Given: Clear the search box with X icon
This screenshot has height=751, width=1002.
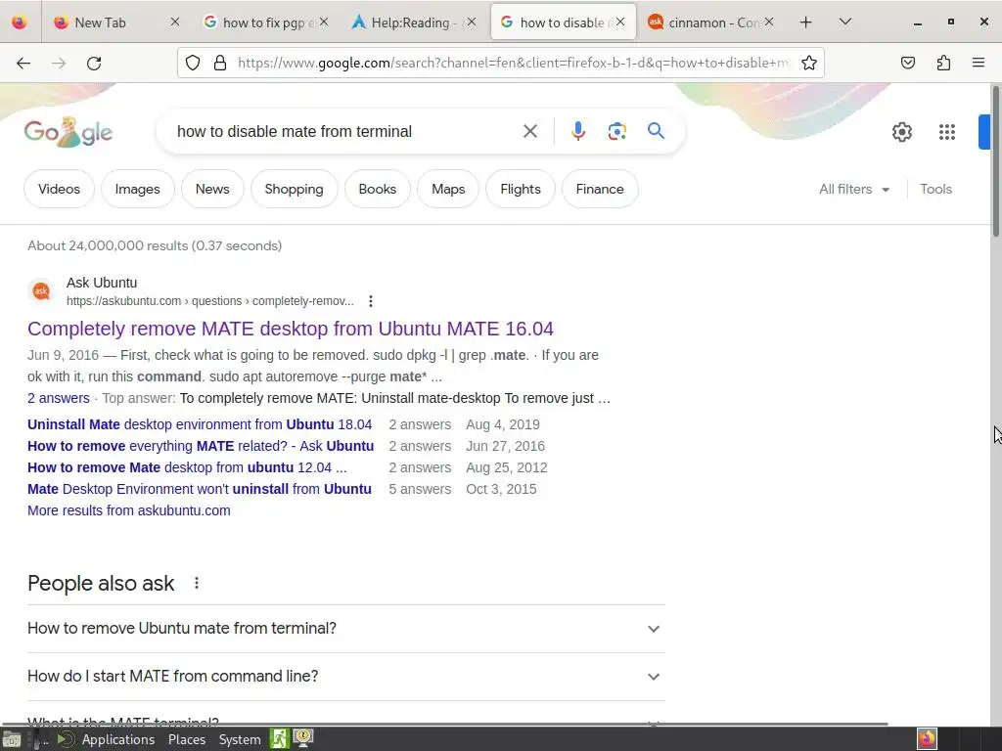Looking at the screenshot, I should point(529,132).
